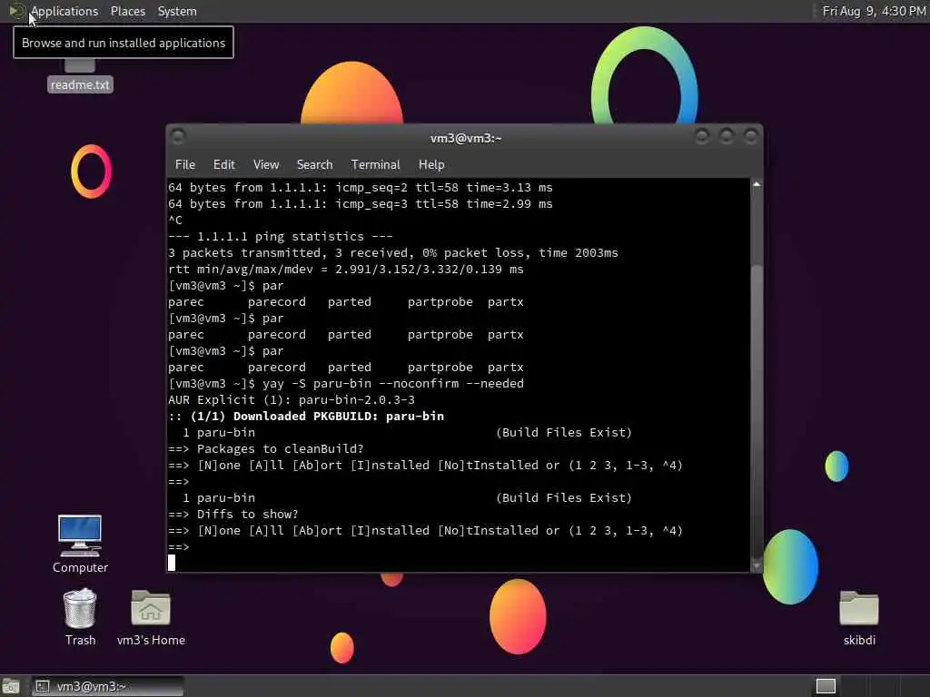
Task: Click the terminal cursor at bottom prompt
Action: 172,563
